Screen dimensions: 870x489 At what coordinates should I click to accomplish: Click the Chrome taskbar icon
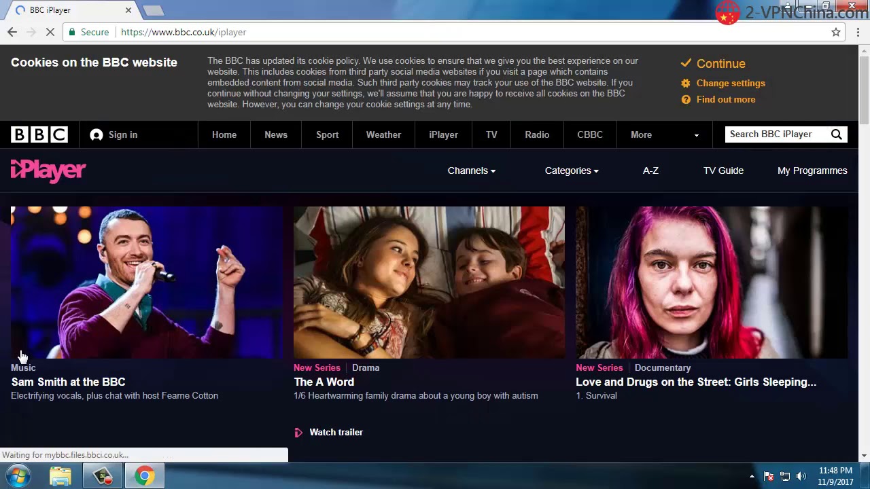[x=143, y=476]
